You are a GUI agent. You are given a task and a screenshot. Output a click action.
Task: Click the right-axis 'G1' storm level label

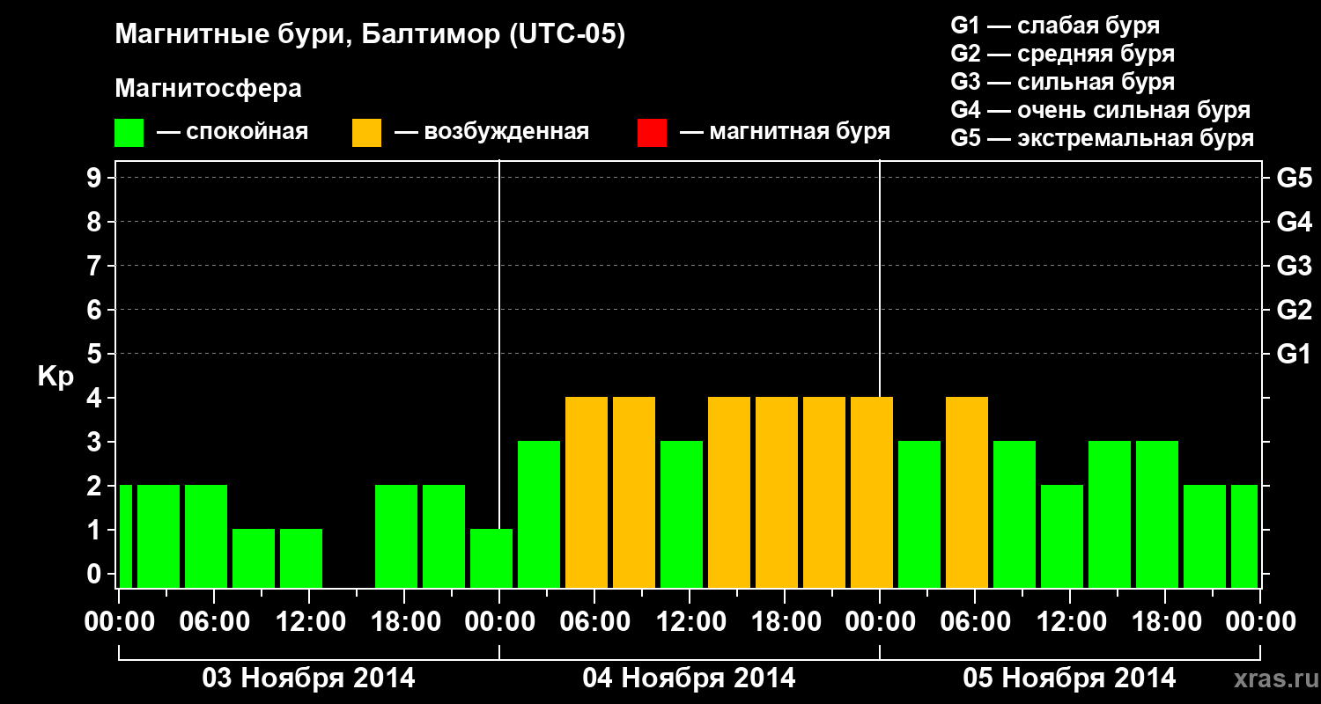tap(1294, 355)
